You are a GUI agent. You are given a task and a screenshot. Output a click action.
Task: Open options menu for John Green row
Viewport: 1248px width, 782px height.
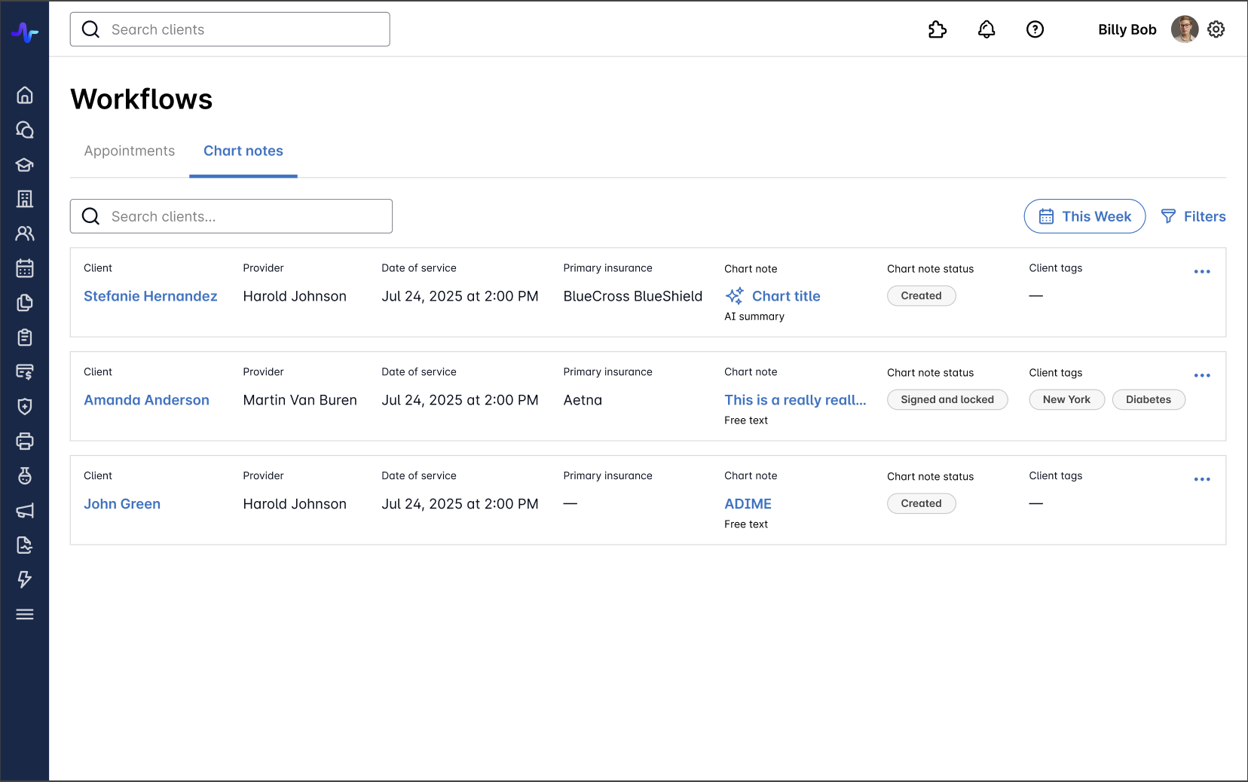[1202, 479]
